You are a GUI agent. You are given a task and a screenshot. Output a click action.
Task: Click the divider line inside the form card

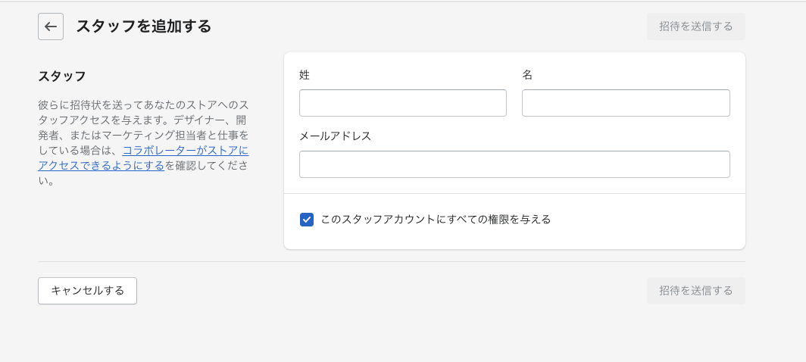click(x=514, y=193)
